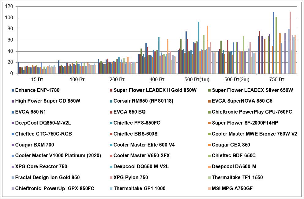Click Cougar BXM 700 legend color square
Viewport: 304px width, 199px height.
13,145
